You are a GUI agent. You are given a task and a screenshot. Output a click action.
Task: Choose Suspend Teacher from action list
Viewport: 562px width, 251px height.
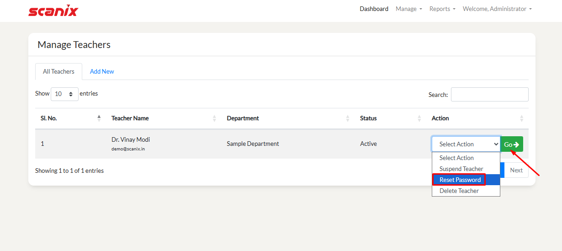[461, 169]
